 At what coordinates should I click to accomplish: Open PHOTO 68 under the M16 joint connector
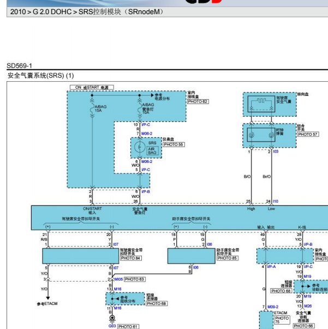click(157, 303)
